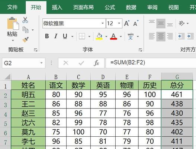Expand the Copy options arrow

pyautogui.click(x=33, y=30)
